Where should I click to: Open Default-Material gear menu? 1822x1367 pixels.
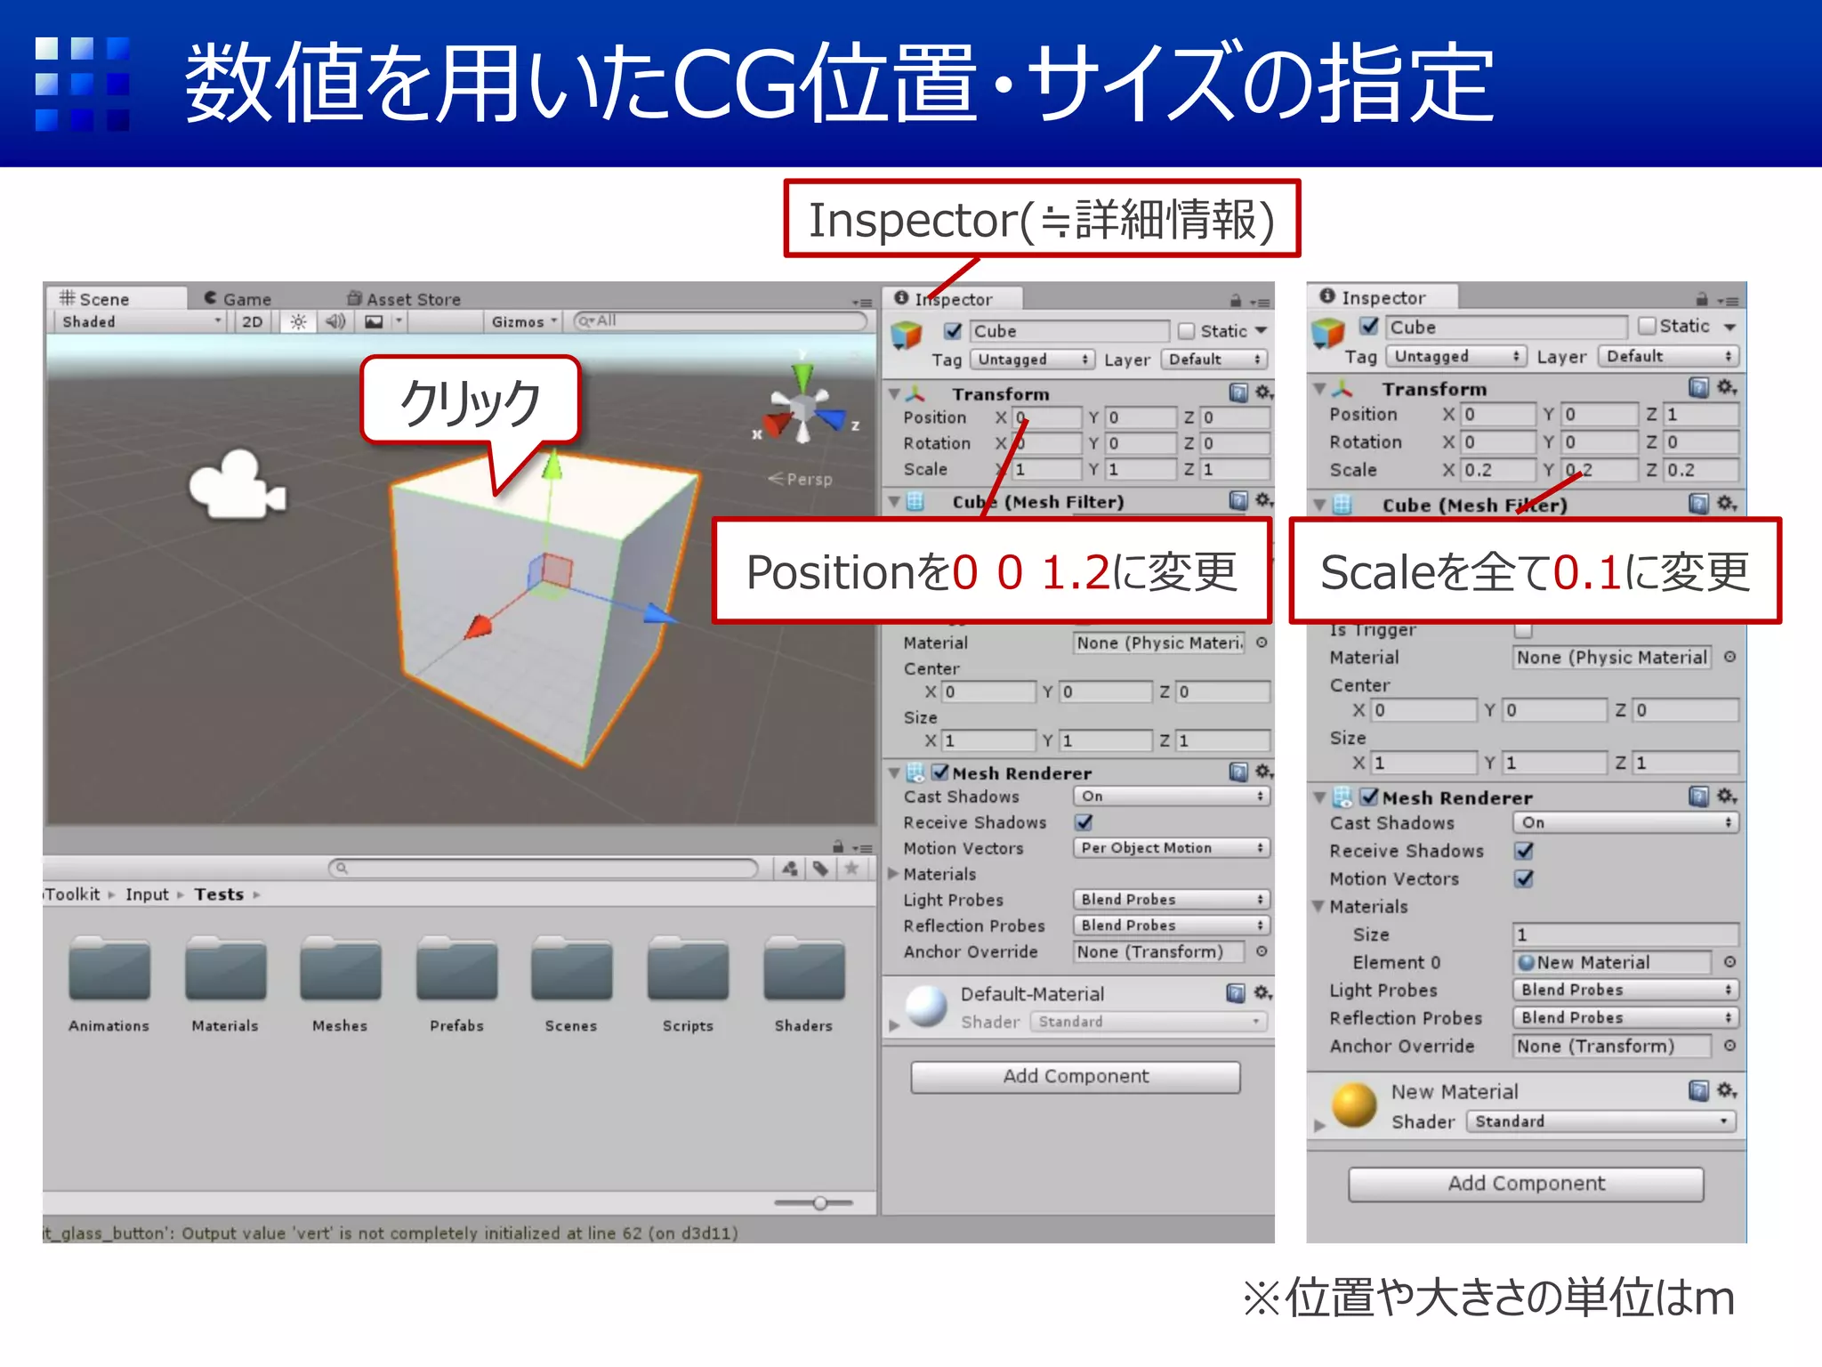(1262, 992)
